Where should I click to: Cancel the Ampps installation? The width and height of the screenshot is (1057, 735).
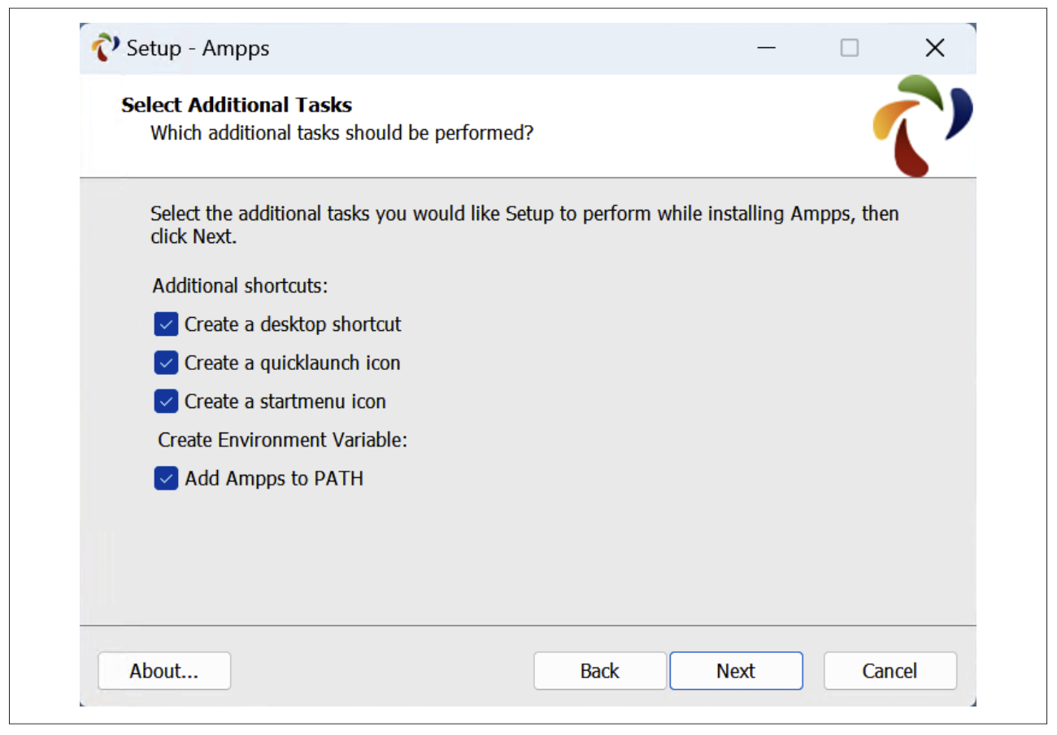pos(890,671)
